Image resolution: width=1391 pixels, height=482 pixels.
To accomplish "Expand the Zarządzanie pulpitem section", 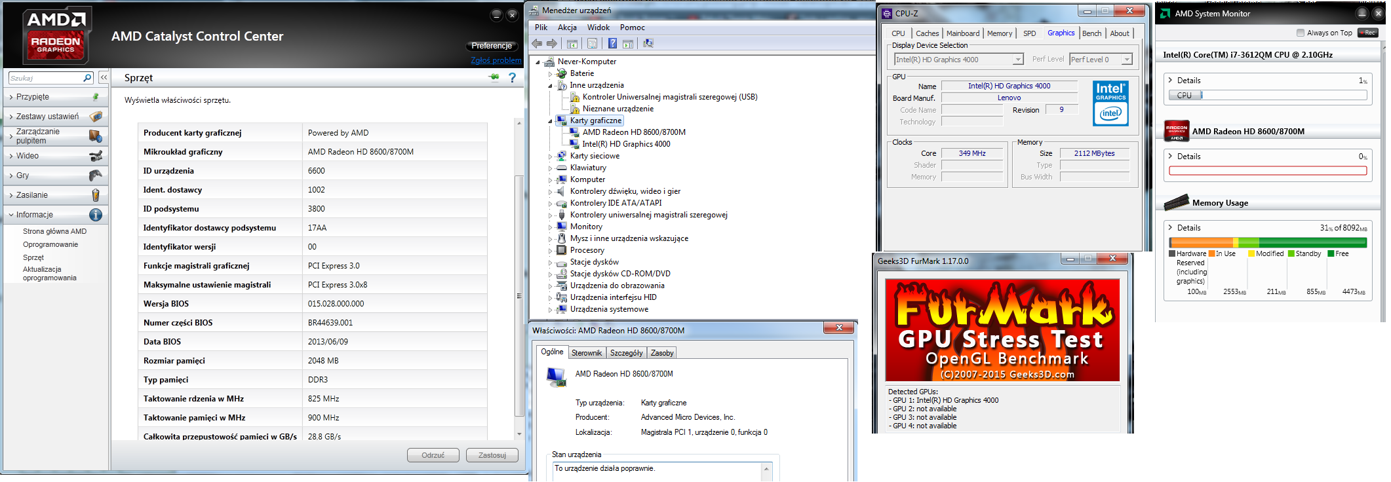I will tap(55, 136).
